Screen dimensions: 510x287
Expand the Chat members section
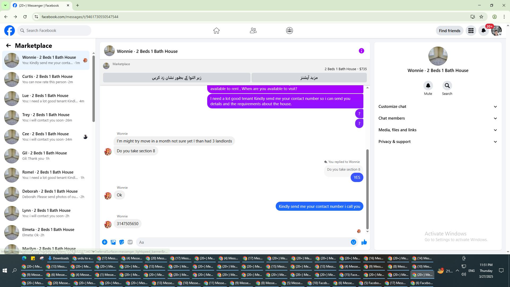click(438, 118)
